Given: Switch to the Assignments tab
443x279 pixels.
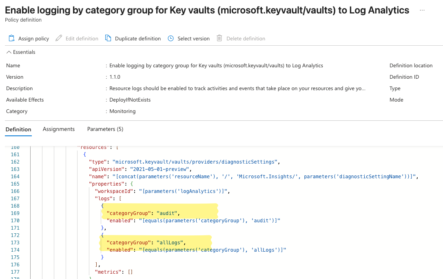Looking at the screenshot, I should pyautogui.click(x=58, y=129).
